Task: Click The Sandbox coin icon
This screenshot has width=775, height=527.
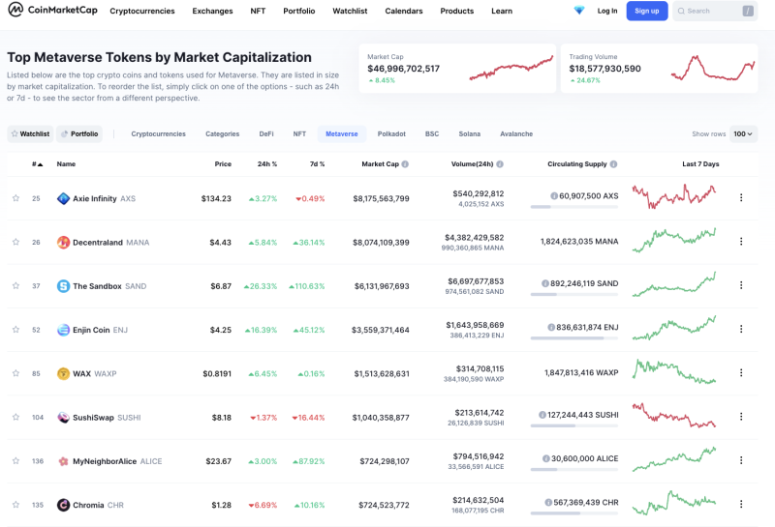Action: pos(63,285)
